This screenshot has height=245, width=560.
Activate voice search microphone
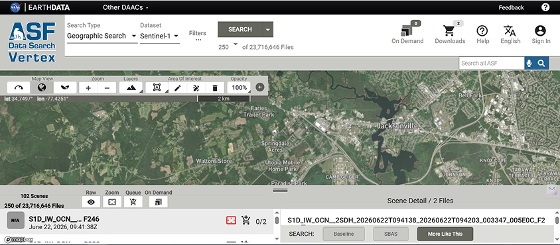pos(529,63)
